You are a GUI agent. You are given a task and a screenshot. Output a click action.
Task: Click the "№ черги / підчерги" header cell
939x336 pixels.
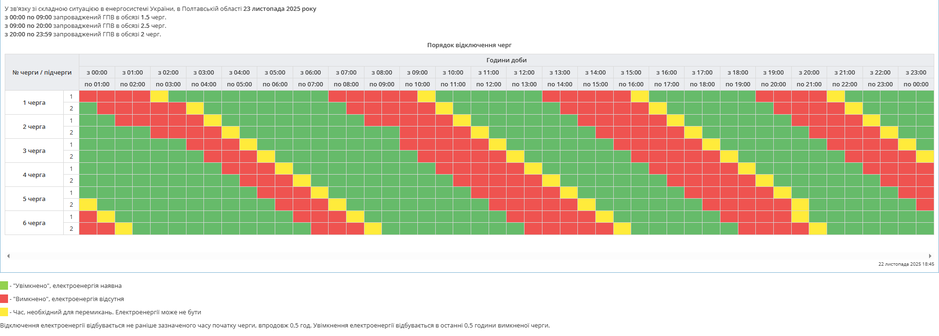[42, 72]
